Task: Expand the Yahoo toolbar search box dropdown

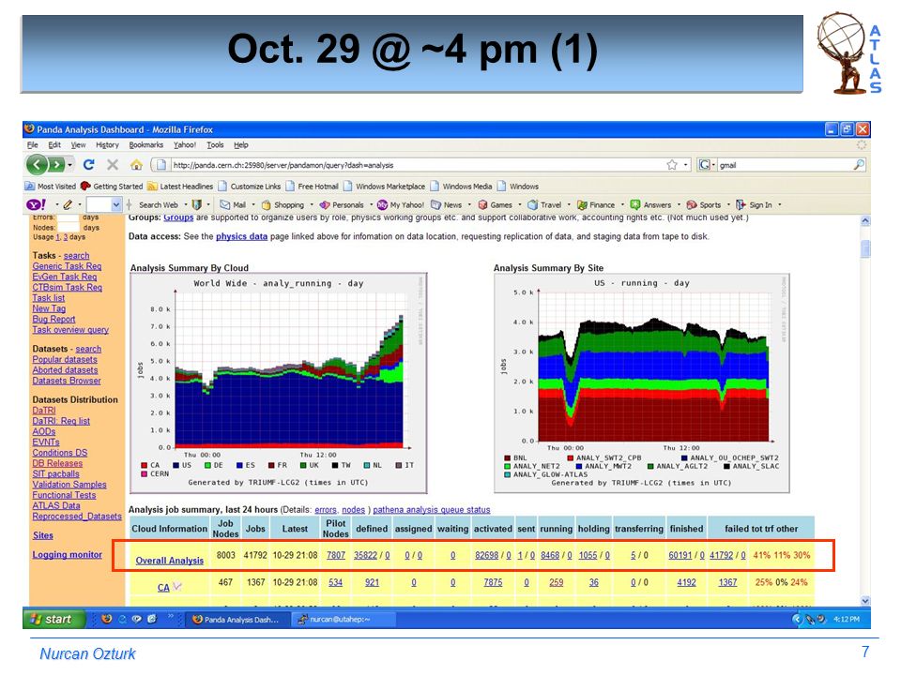Action: [x=116, y=205]
